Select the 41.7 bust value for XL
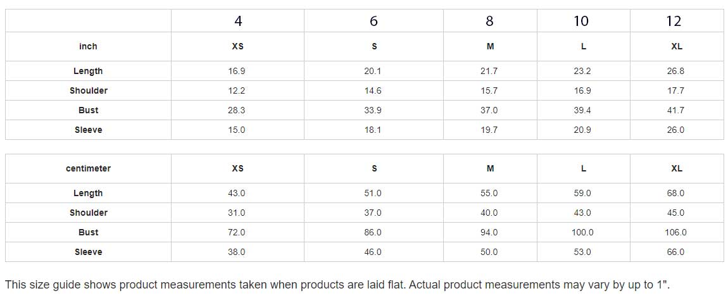Screen dimensions: 728x298 coord(677,111)
